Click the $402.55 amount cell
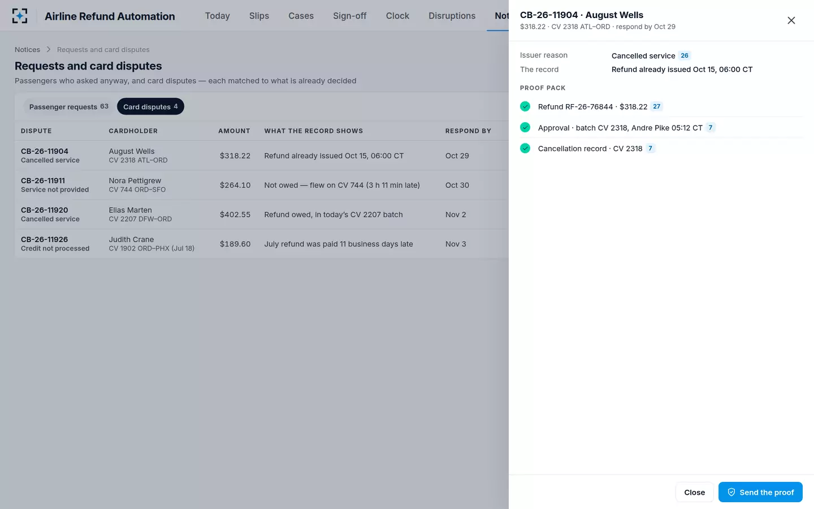 [235, 214]
